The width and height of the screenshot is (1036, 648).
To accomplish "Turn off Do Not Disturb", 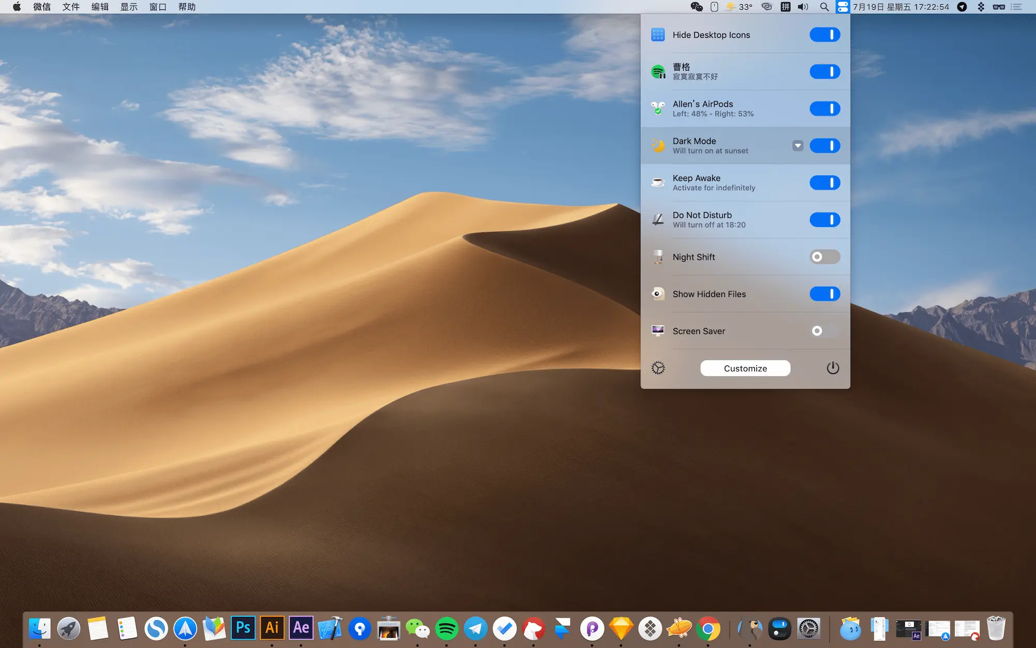I will click(x=825, y=219).
